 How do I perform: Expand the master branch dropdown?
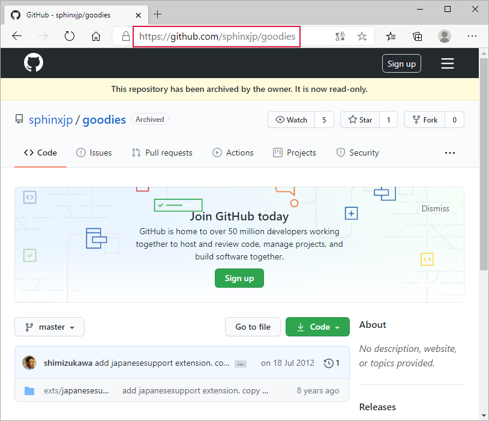coord(50,327)
